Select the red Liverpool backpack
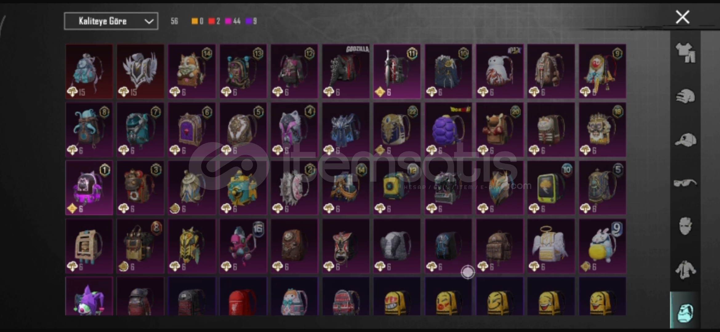 tap(243, 296)
